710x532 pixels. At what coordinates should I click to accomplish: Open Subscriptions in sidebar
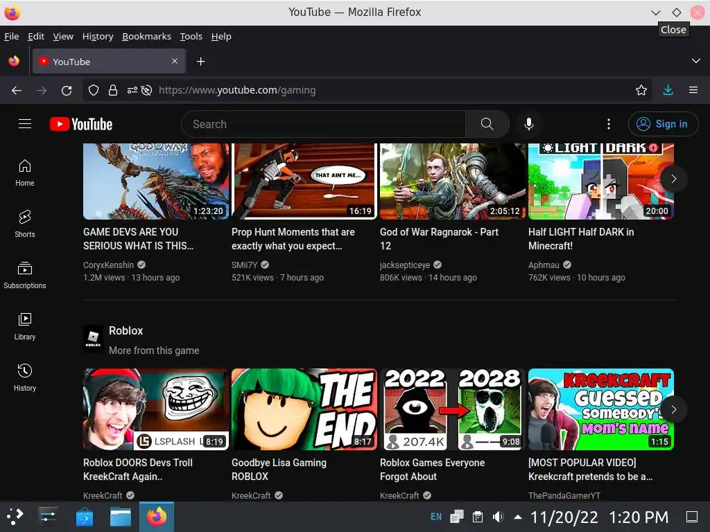pos(25,275)
